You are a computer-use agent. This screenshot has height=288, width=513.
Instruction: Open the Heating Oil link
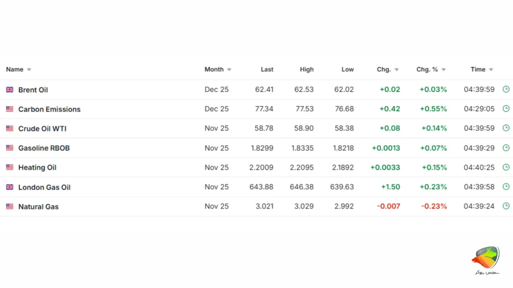[x=37, y=167]
